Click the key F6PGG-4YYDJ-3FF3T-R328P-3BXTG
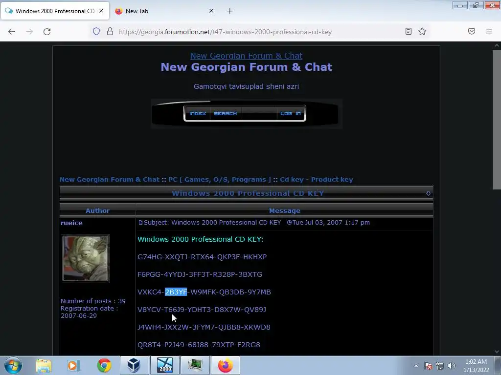This screenshot has height=375, width=501. pos(200,274)
